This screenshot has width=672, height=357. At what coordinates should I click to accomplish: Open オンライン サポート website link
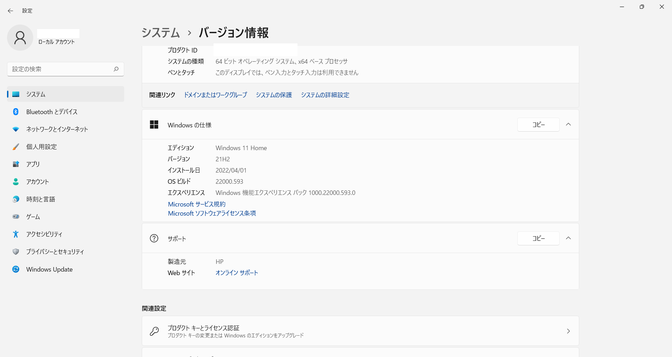pyautogui.click(x=237, y=273)
